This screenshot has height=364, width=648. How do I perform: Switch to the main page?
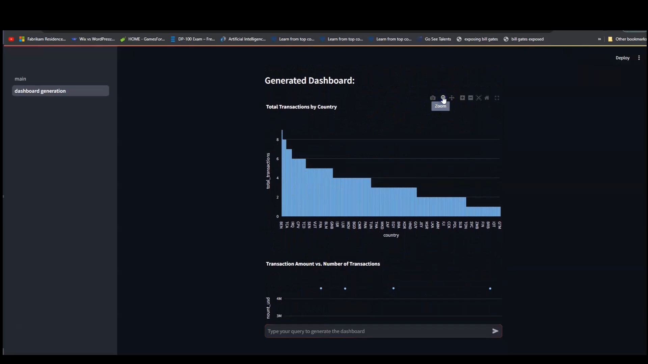20,79
